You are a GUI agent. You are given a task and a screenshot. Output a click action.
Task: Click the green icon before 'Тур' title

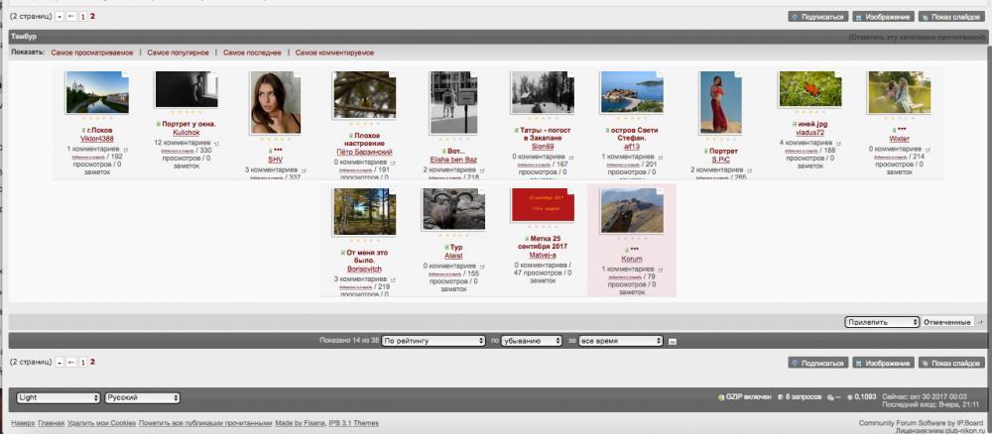pos(446,247)
